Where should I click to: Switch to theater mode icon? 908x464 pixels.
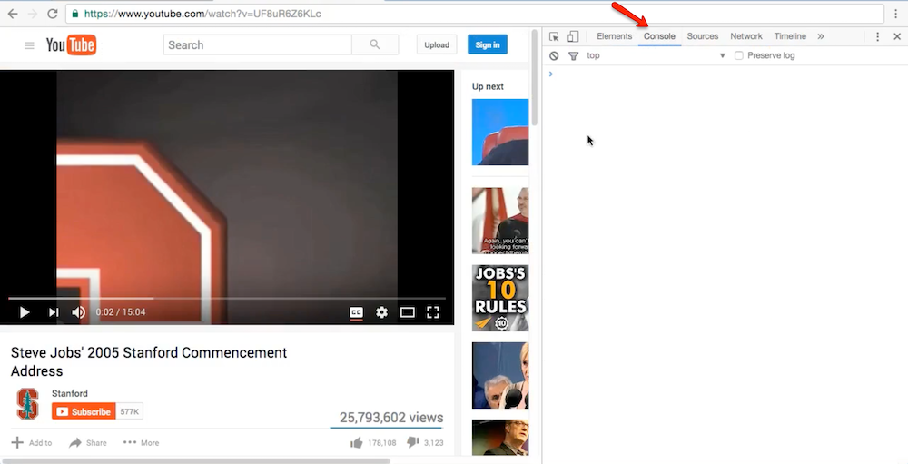(x=407, y=312)
